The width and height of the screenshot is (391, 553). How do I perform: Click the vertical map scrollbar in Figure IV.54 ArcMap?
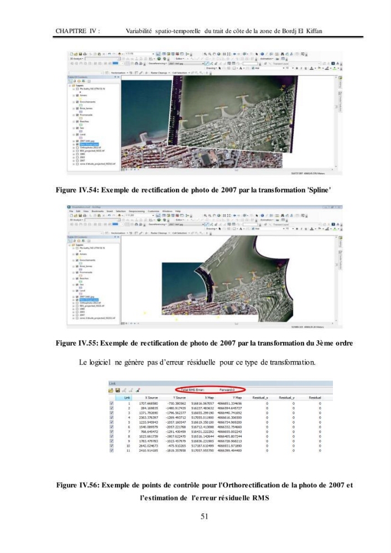tap(336, 122)
